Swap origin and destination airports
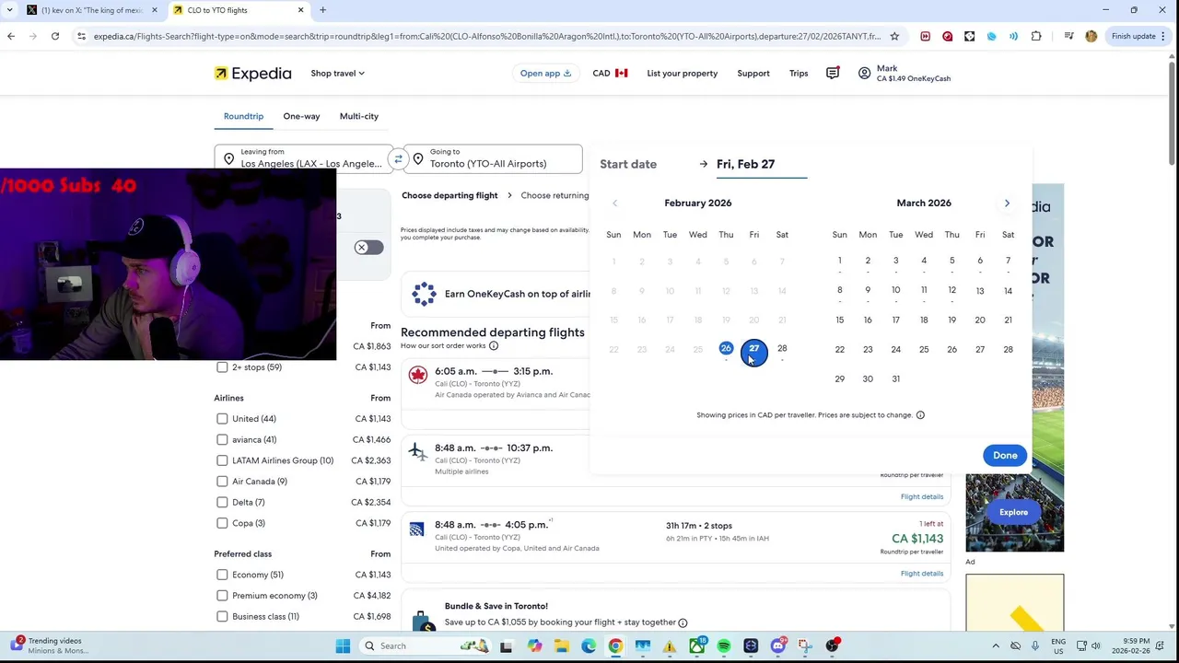Screen dimensions: 1179x663 tap(398, 159)
